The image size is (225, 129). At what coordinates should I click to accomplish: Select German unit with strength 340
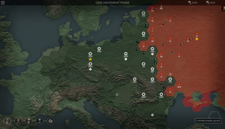(152, 49)
